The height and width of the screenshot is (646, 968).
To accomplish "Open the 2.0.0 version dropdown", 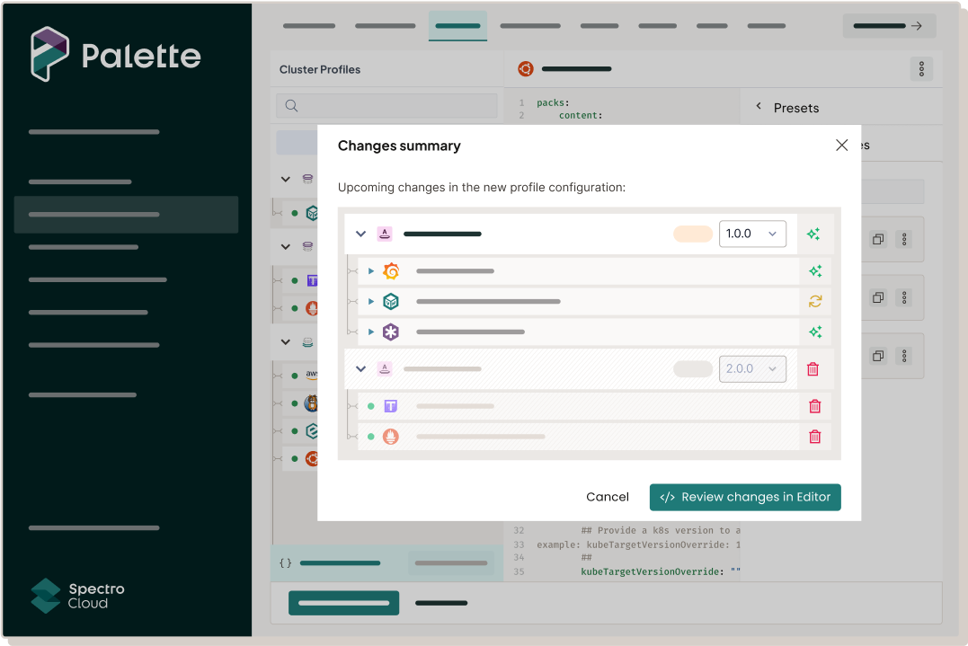I will [752, 369].
